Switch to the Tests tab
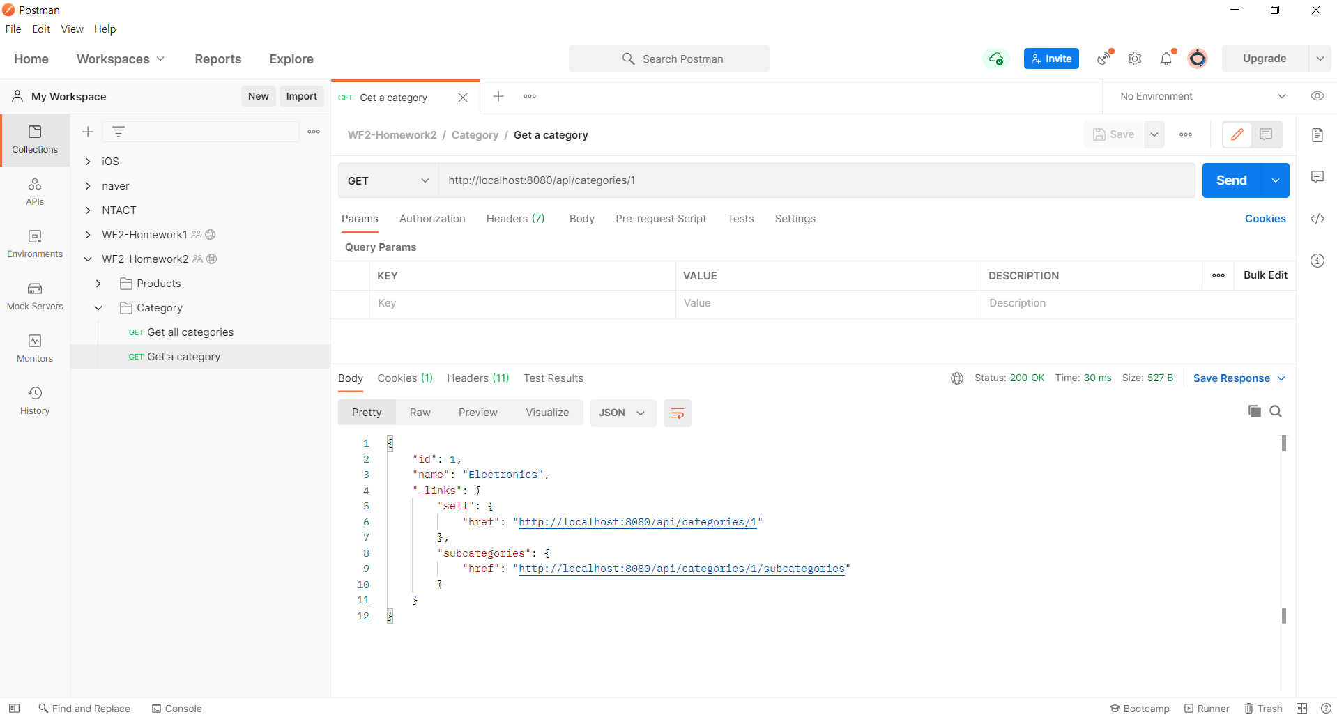The height and width of the screenshot is (717, 1337). 740,219
